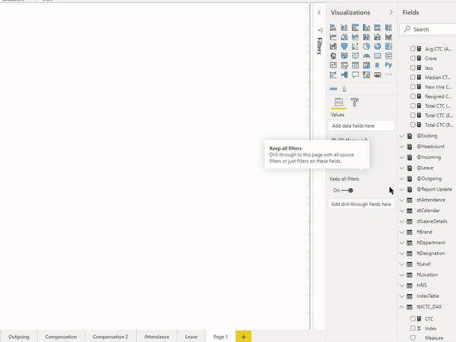Expand the HRIS table
456x342 pixels.
pos(402,286)
